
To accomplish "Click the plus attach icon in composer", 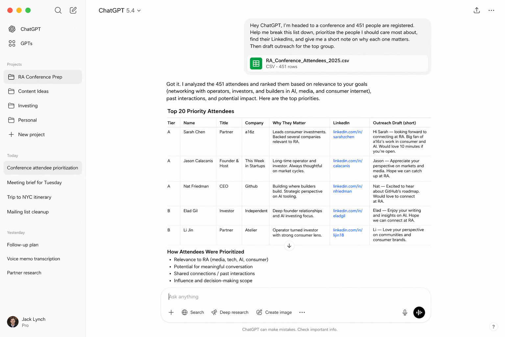I will click(x=171, y=312).
